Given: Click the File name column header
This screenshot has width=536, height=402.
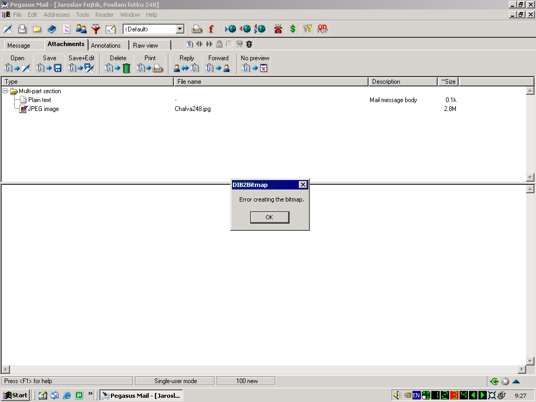Looking at the screenshot, I should point(272,82).
